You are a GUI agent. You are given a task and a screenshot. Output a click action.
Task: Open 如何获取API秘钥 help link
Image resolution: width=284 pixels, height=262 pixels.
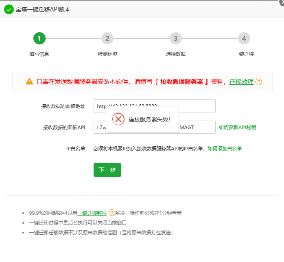[237, 128]
